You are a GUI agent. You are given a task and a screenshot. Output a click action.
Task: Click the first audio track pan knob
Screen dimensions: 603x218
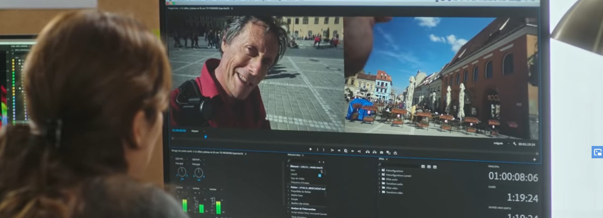point(181,173)
